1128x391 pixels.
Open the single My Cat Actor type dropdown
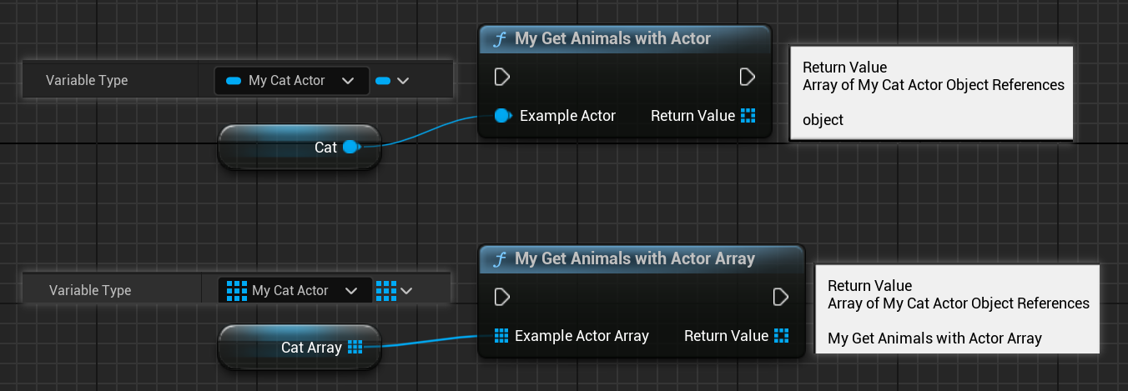point(291,81)
